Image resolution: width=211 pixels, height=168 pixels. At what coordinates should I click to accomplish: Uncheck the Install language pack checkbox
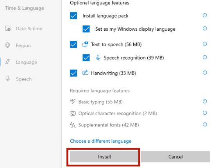click(73, 16)
